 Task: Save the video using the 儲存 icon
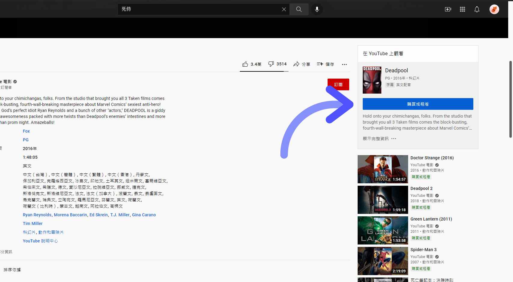point(325,64)
